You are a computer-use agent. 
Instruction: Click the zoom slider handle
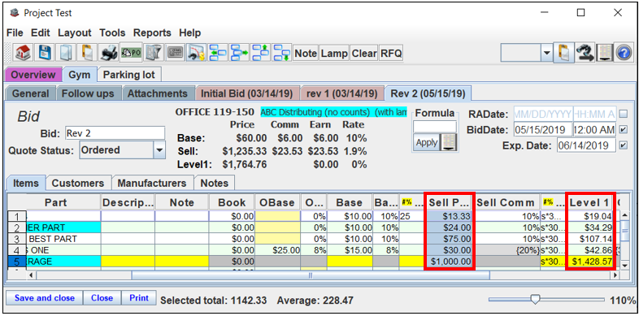point(536,300)
